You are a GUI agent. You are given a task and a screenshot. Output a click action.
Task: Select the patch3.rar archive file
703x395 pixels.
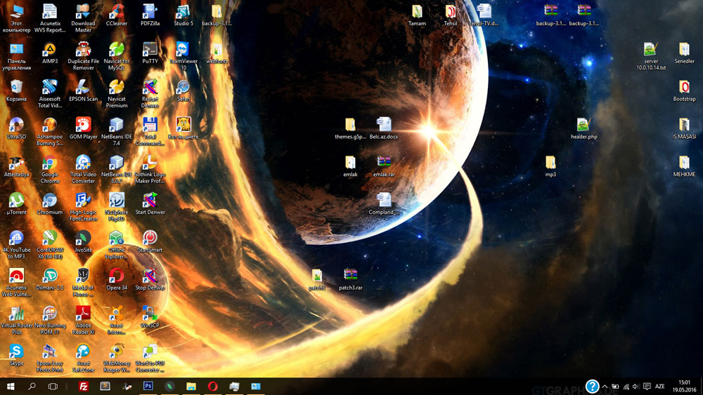350,279
